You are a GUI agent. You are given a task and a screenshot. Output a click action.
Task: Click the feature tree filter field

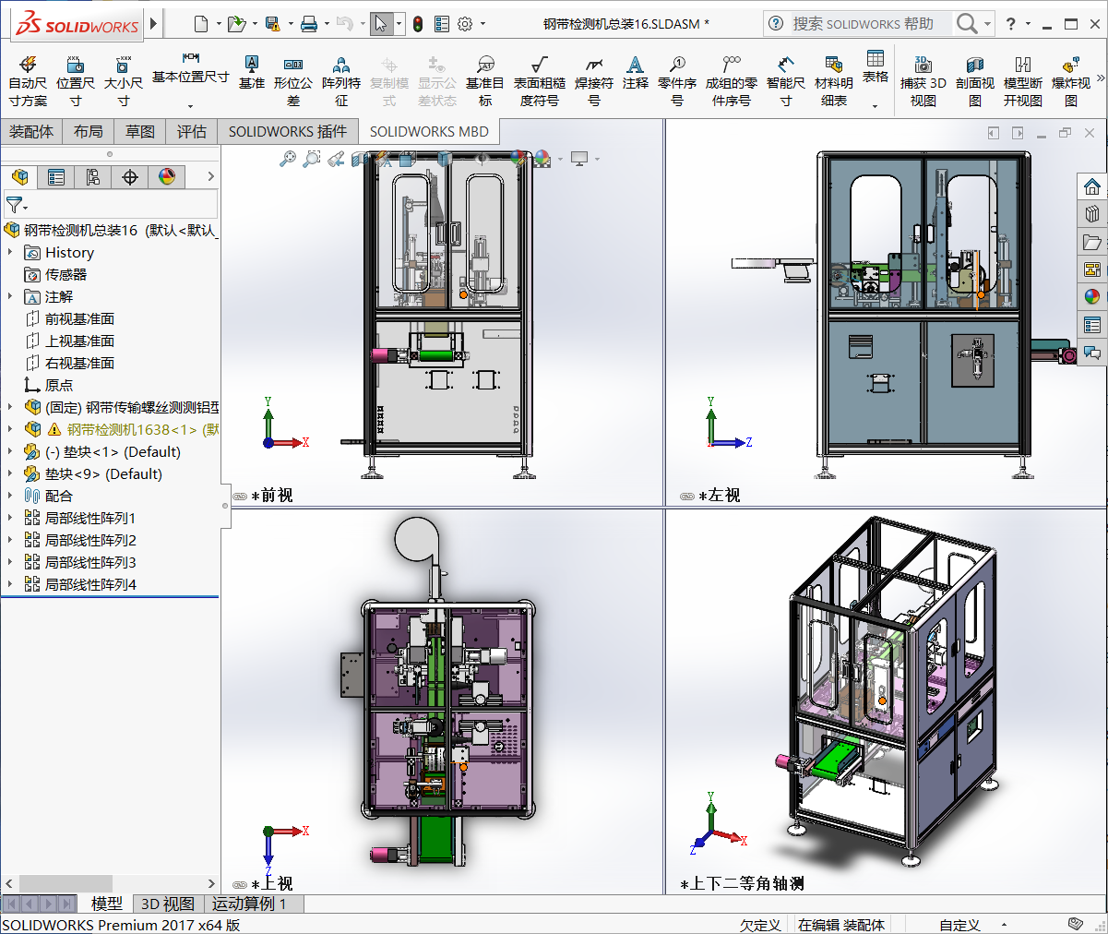click(x=111, y=204)
